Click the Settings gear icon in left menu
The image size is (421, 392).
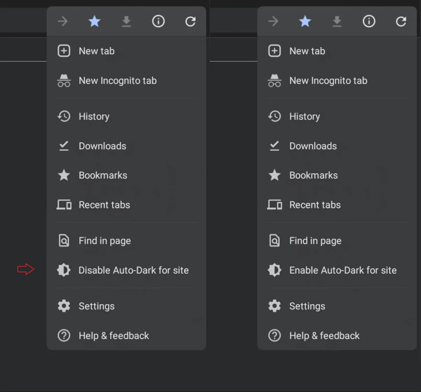[64, 306]
